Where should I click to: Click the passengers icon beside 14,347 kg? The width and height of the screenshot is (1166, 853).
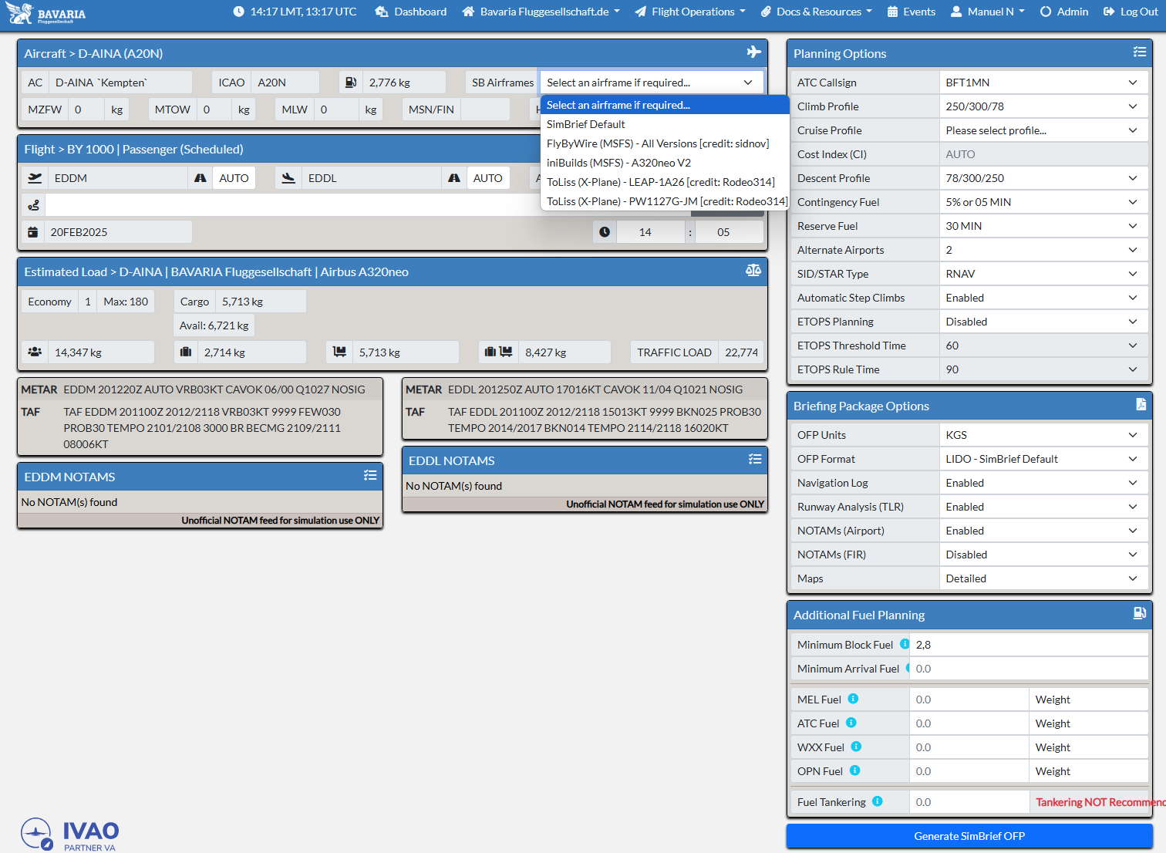pos(35,352)
